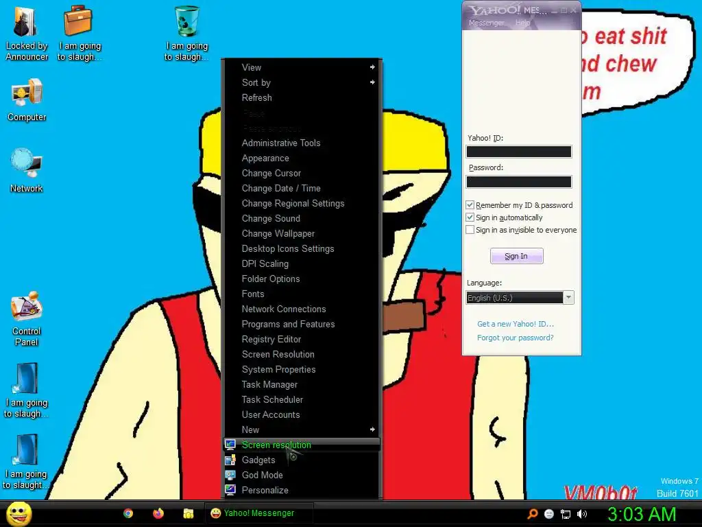
Task: Open the Network desktop icon
Action: [27, 170]
